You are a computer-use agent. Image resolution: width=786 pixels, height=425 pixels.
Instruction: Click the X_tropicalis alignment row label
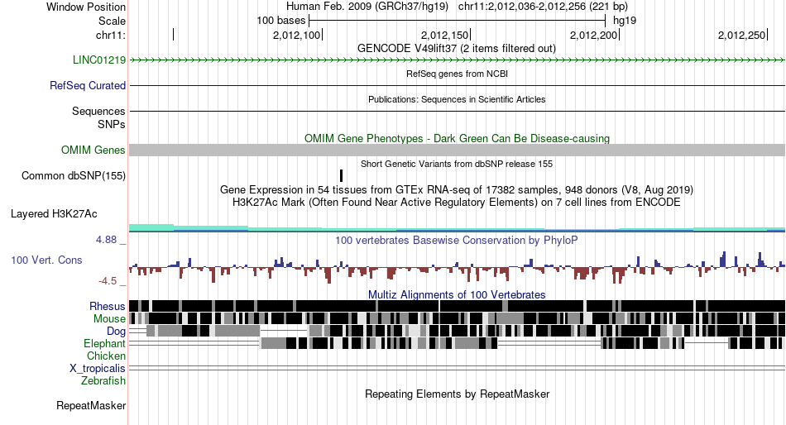tap(98, 369)
